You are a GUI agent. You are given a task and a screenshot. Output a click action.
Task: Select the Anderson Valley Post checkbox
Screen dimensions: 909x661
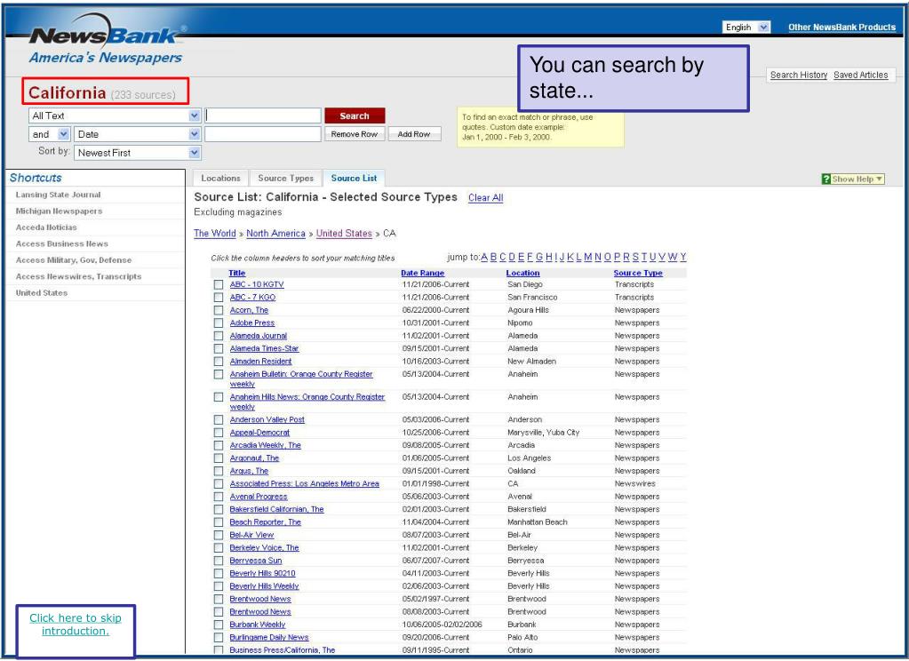(218, 420)
